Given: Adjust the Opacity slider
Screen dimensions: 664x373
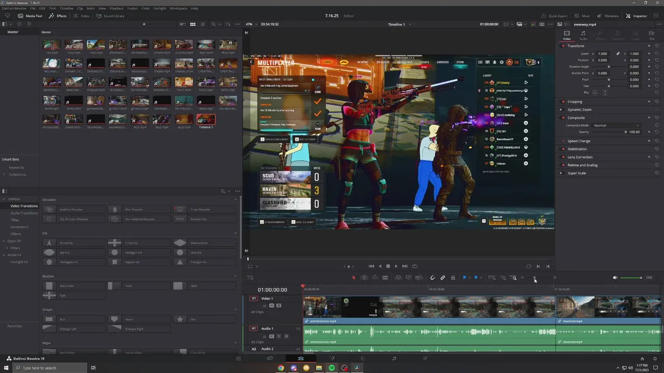Looking at the screenshot, I should tap(625, 132).
